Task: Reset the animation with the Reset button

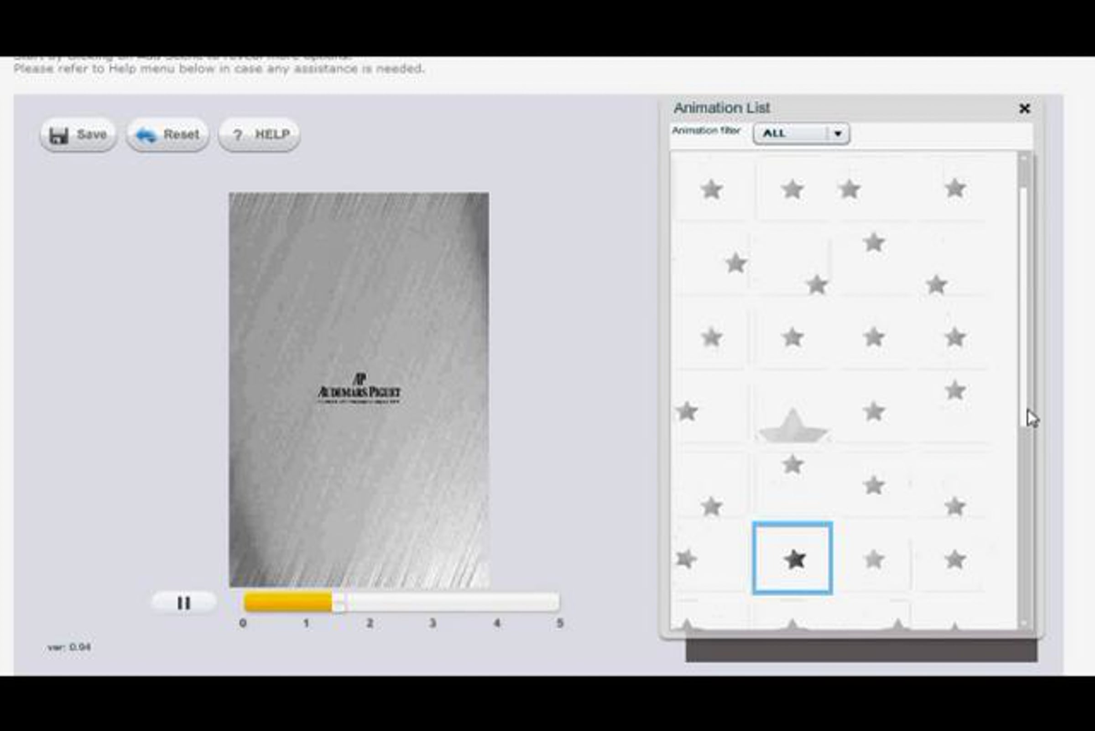Action: click(x=168, y=135)
